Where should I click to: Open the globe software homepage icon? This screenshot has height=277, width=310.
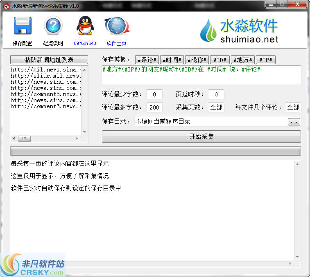117,26
